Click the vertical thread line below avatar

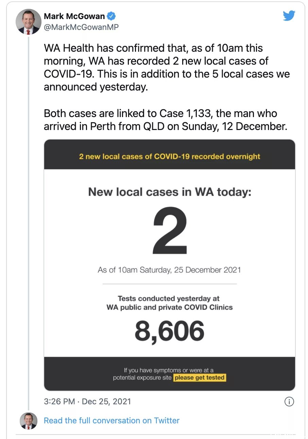tap(29, 221)
